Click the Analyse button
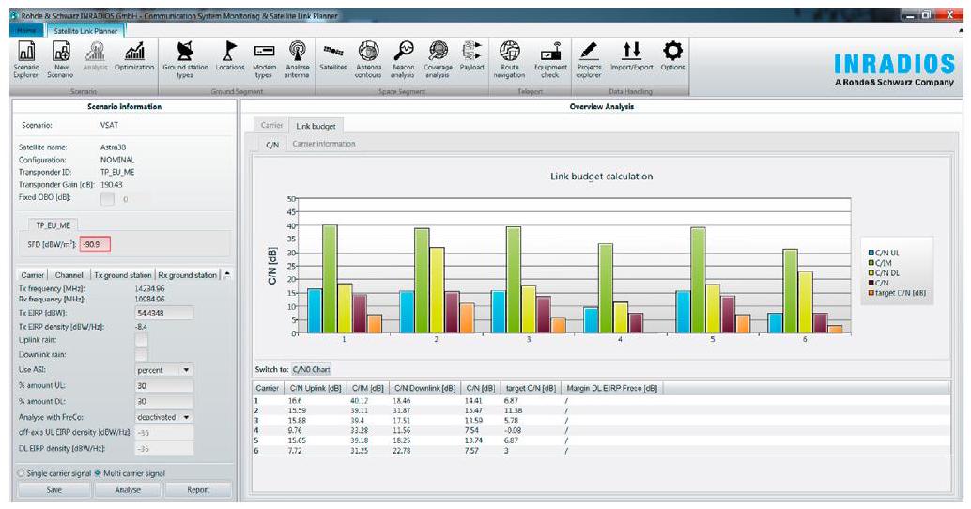971x509 pixels. 128,489
